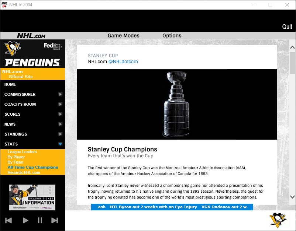Click the MTL Byron injury ticker headline
296x231 pixels.
[x=154, y=207]
